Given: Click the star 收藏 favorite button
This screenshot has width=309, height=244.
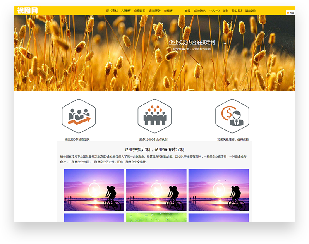Looking at the screenshot, I should pos(290,13).
